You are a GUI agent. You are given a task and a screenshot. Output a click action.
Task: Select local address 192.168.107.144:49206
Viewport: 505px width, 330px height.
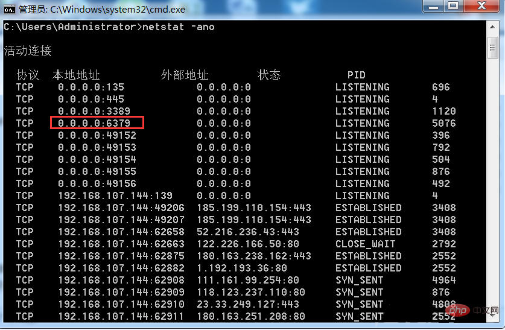click(121, 208)
